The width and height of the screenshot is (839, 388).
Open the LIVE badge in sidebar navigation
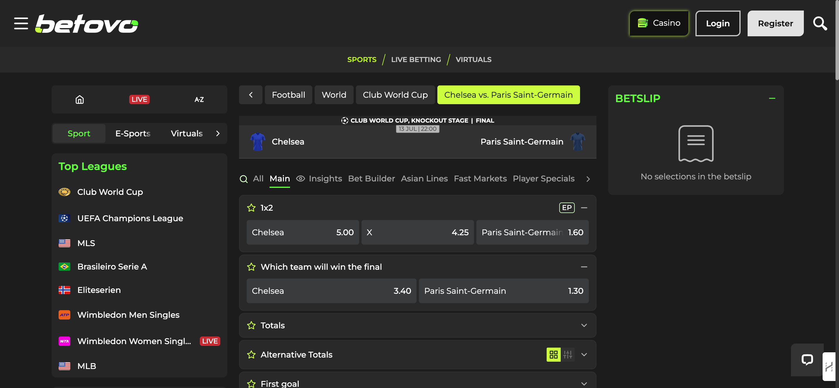coord(139,99)
